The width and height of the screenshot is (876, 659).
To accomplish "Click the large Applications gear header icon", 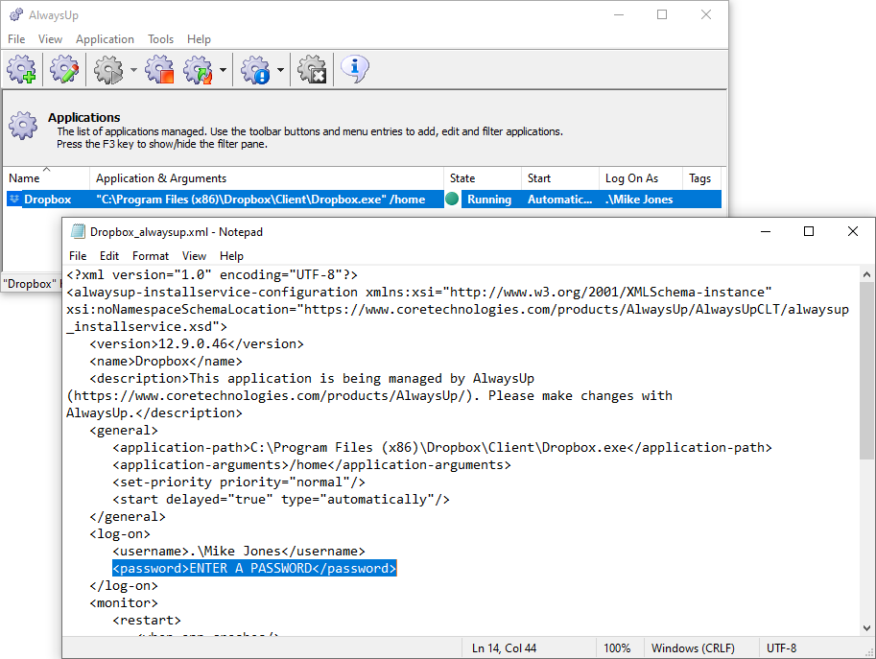I will coord(23,125).
